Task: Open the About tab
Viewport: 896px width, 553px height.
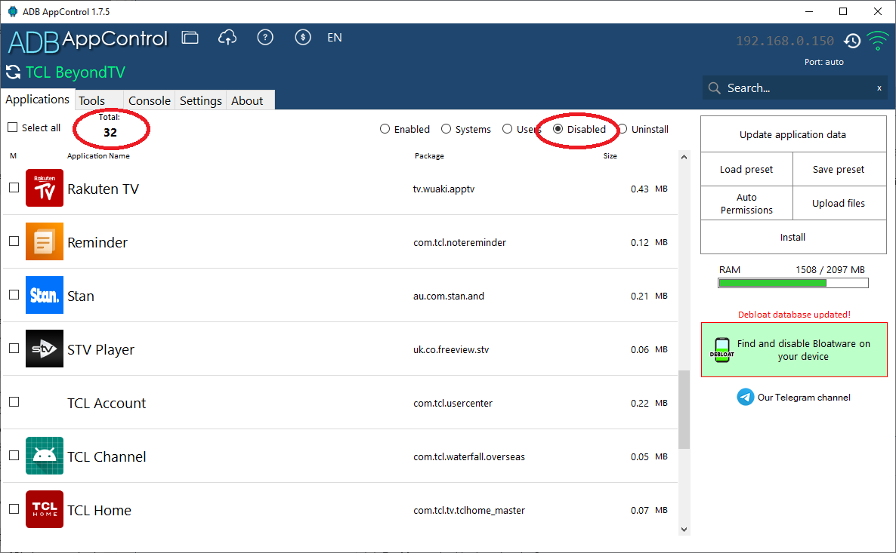Action: click(x=250, y=100)
